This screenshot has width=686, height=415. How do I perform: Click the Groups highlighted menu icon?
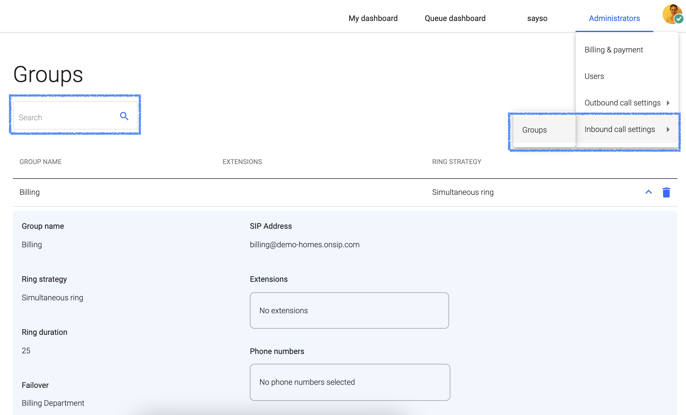pos(534,129)
